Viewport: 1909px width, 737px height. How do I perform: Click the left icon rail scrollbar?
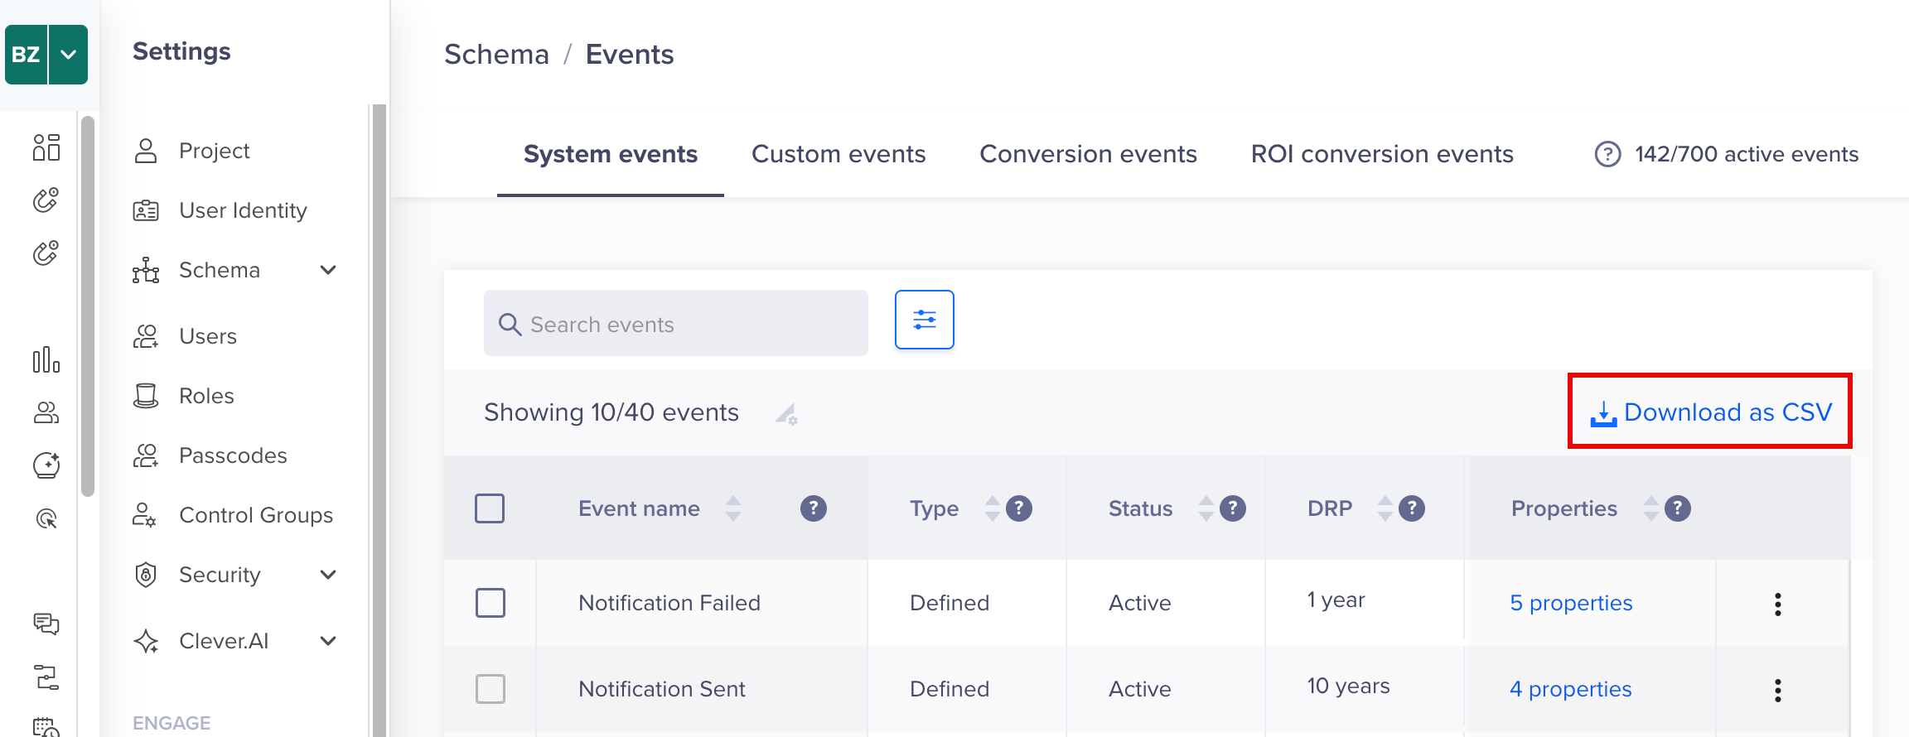click(88, 306)
